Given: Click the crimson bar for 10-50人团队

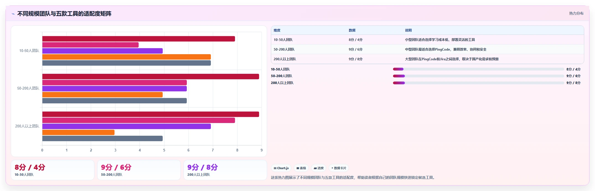Looking at the screenshot, I should (x=139, y=39).
